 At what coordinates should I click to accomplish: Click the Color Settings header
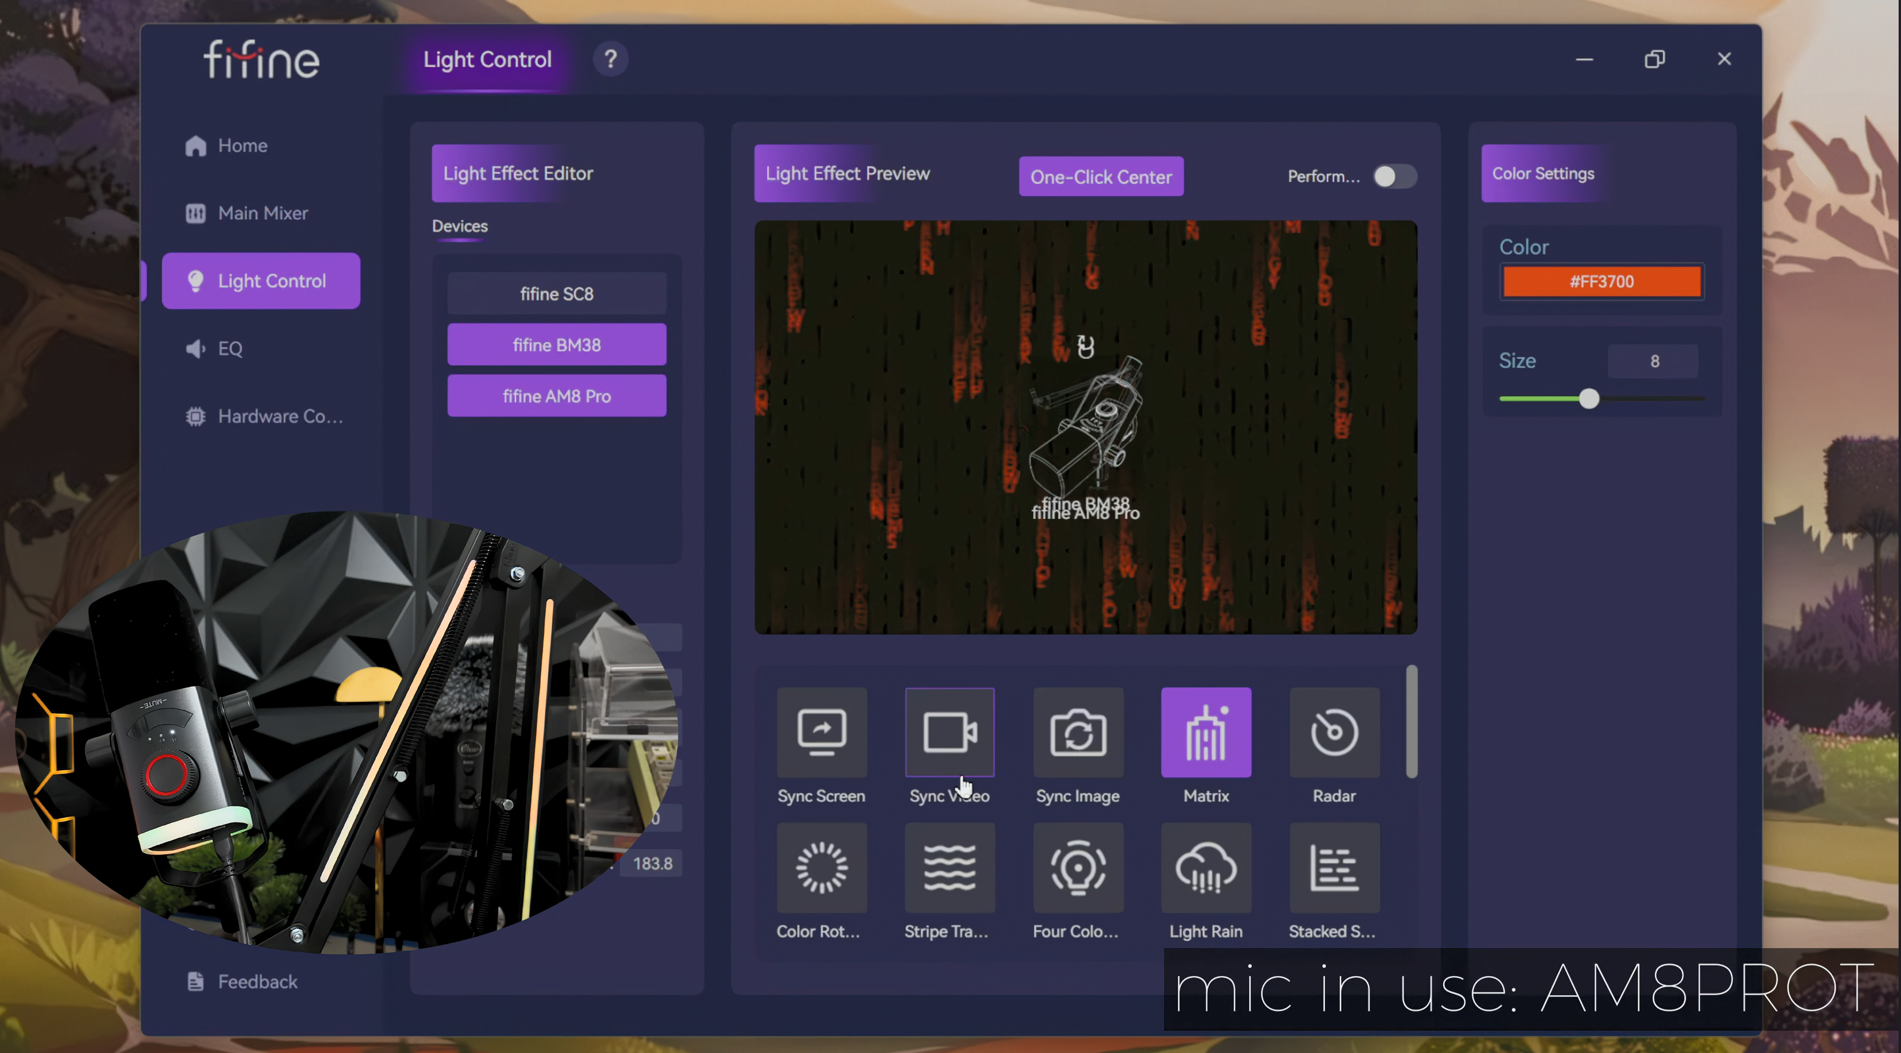[x=1543, y=173]
